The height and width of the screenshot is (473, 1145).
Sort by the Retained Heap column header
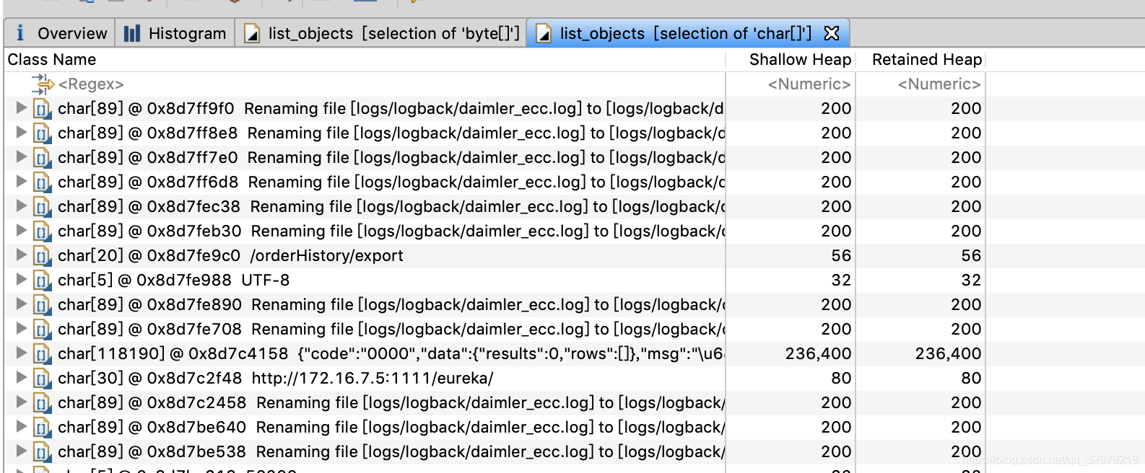tap(920, 60)
